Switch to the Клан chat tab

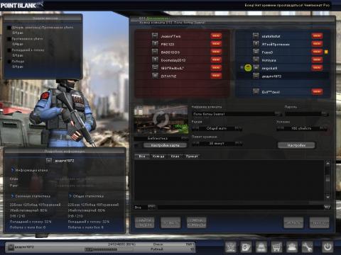pos(175,157)
